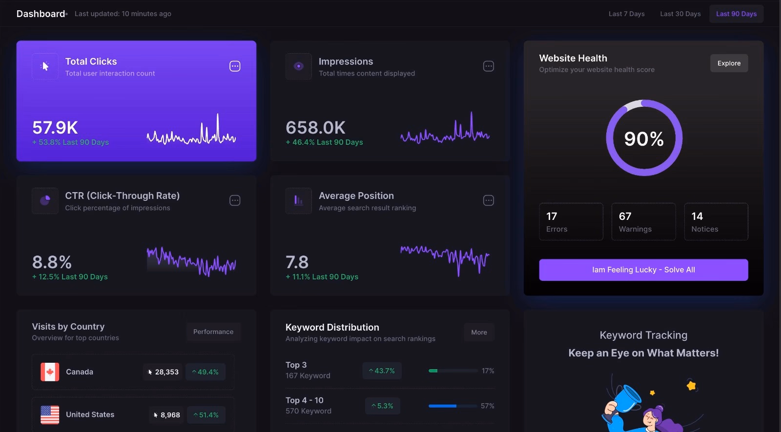Click the Last updated: 10 minutes ago text
The height and width of the screenshot is (432, 781).
[123, 14]
